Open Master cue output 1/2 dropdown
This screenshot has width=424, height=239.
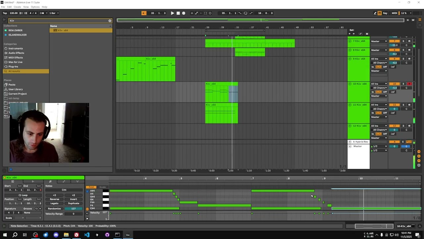[379, 146]
